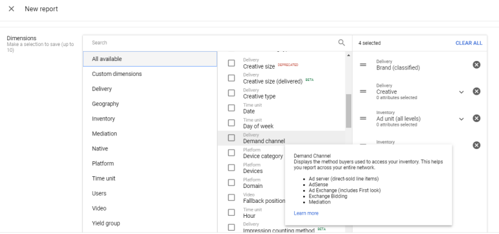This screenshot has width=499, height=234.
Task: Select Delivery category
Action: 150,89
